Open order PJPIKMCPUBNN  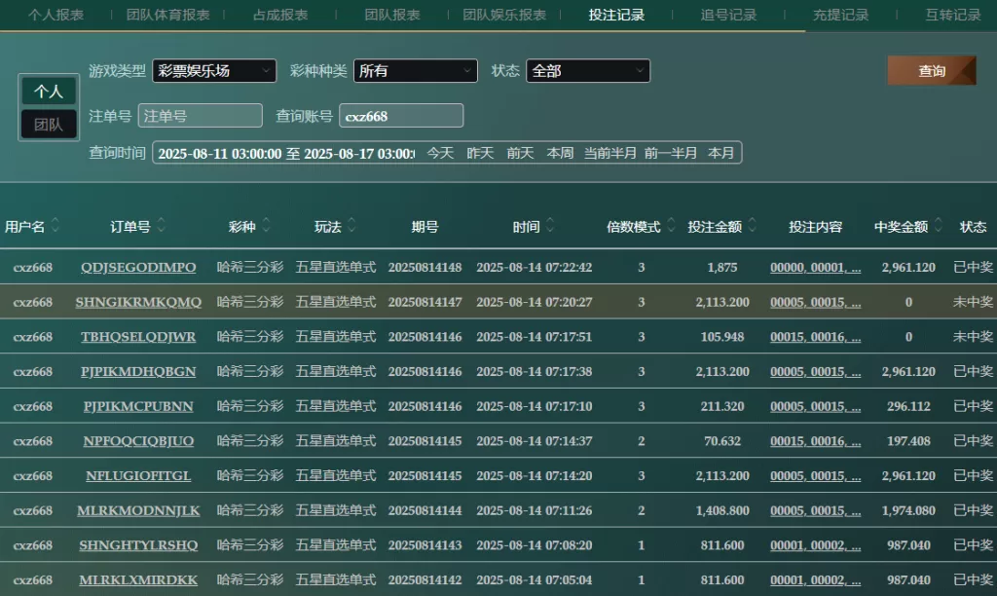[138, 406]
